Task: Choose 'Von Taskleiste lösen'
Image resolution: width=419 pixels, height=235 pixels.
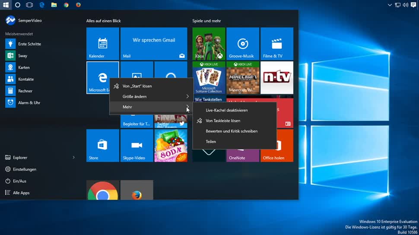Action: 235,121
